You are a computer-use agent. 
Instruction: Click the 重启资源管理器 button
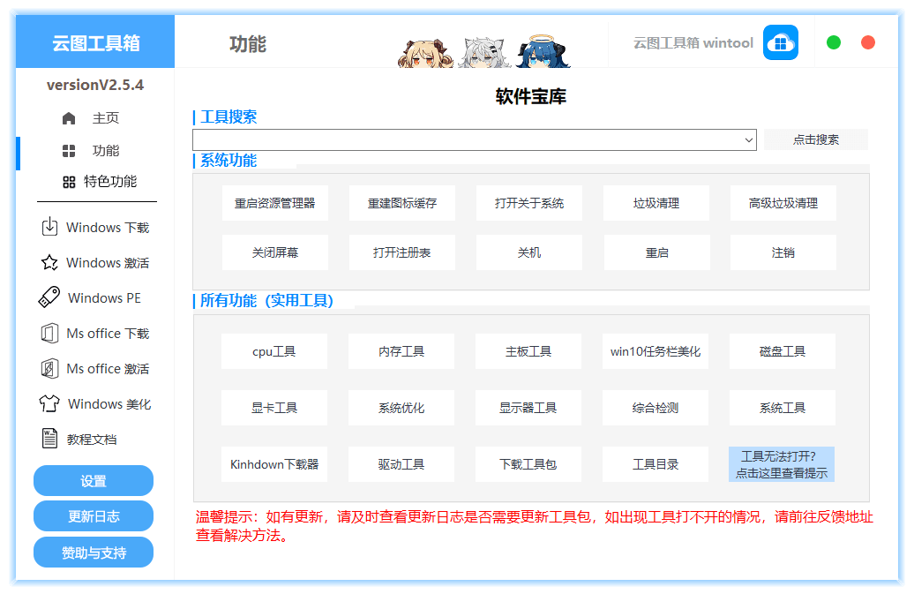(x=274, y=203)
